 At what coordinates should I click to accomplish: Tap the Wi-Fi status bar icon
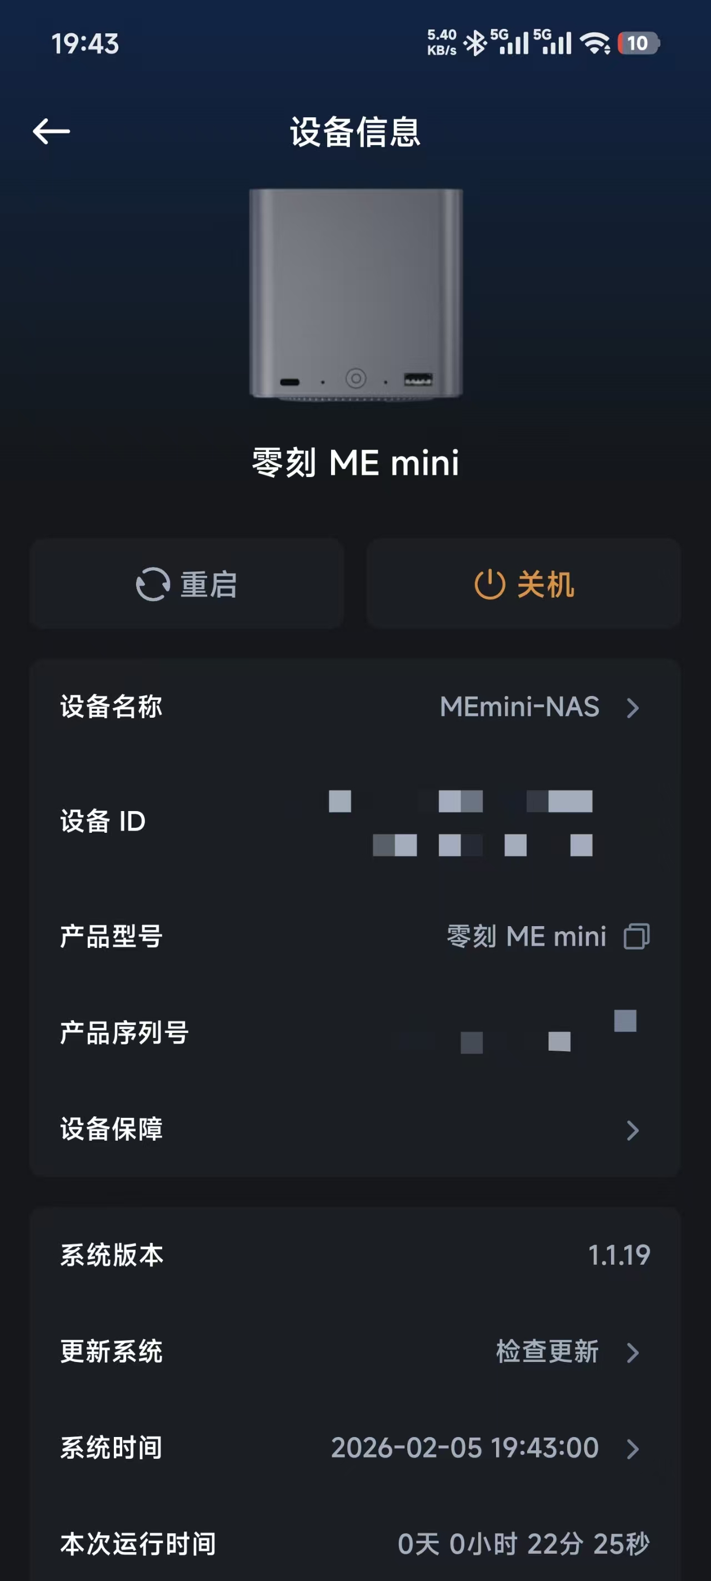(594, 43)
